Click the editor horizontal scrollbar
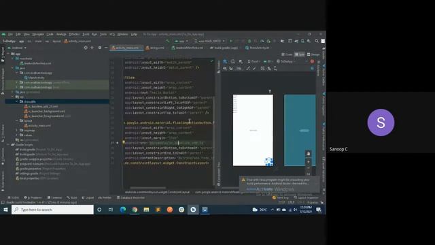Image resolution: width=435 pixels, height=245 pixels. coord(148,188)
